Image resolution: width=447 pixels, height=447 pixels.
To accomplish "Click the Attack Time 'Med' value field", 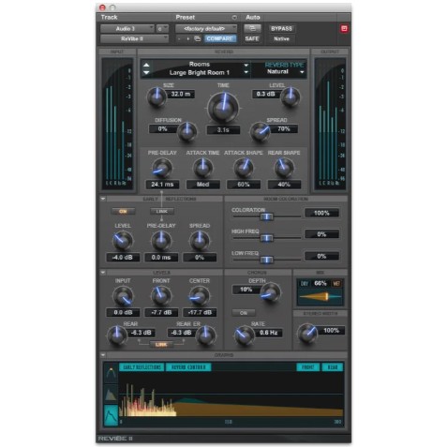I will click(202, 185).
